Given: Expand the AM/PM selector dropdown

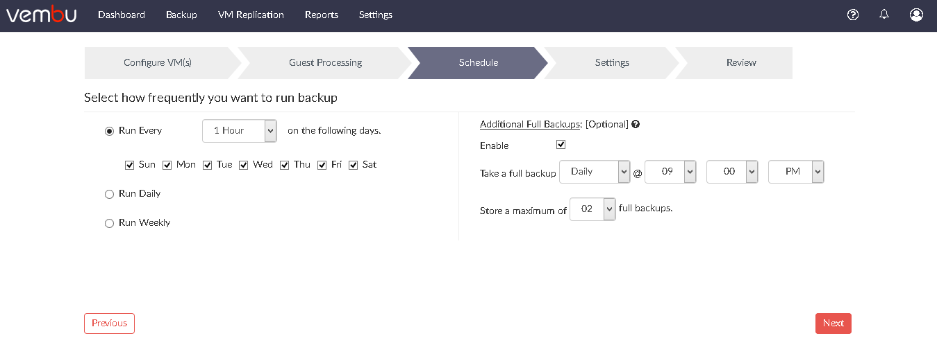Looking at the screenshot, I should pos(796,172).
